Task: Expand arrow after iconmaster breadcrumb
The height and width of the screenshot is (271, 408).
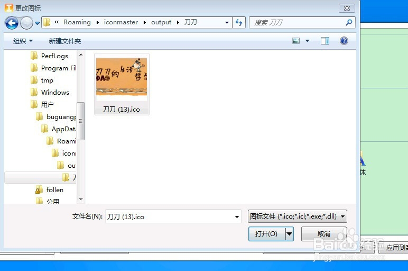Action: point(145,23)
